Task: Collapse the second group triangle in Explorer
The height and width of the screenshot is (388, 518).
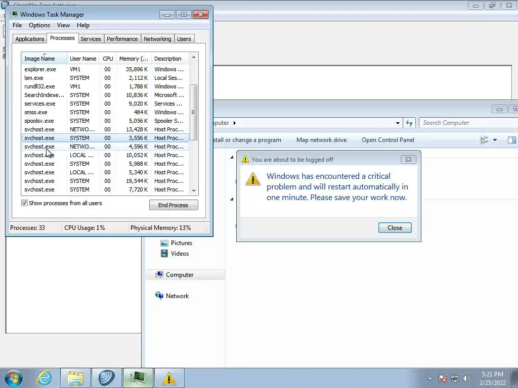Action: tap(232, 199)
